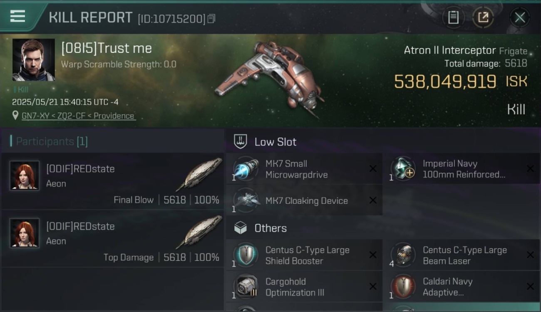
Task: Click the Low Slot section header
Action: 275,142
